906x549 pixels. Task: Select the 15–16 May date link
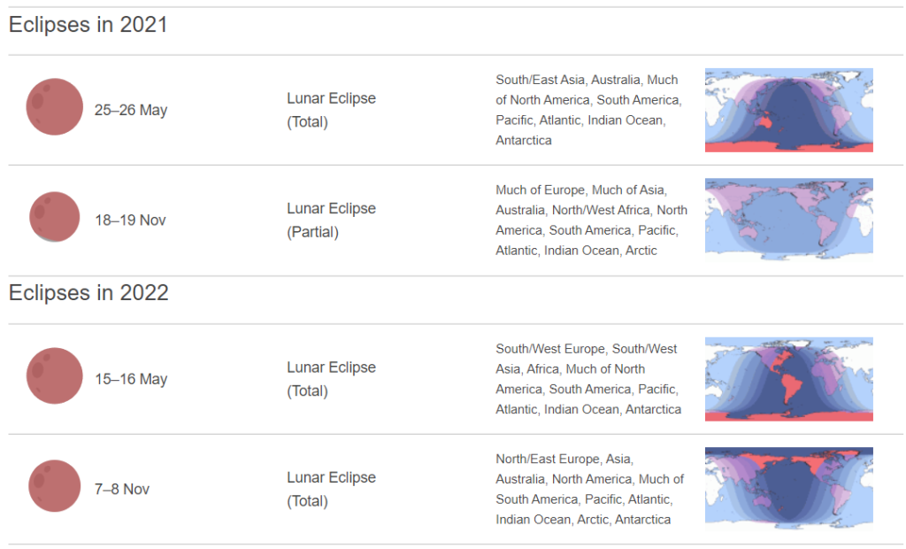pyautogui.click(x=131, y=380)
